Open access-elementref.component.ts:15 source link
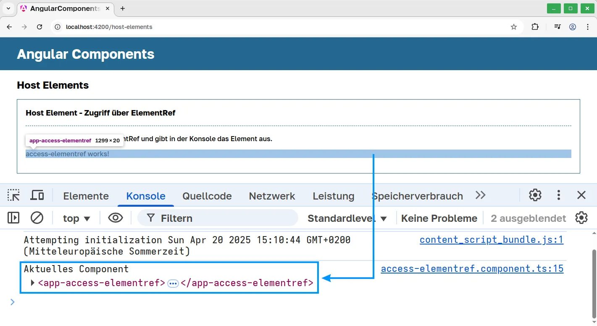This screenshot has width=597, height=326. 472,269
